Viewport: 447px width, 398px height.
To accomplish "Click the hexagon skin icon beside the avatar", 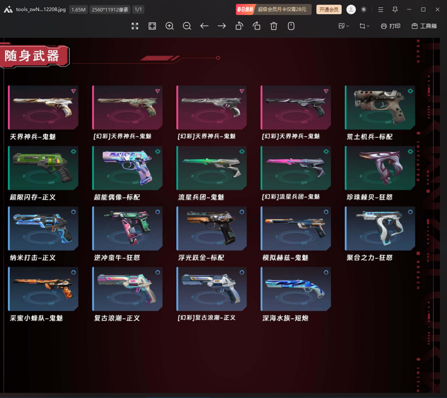I will [x=364, y=10].
